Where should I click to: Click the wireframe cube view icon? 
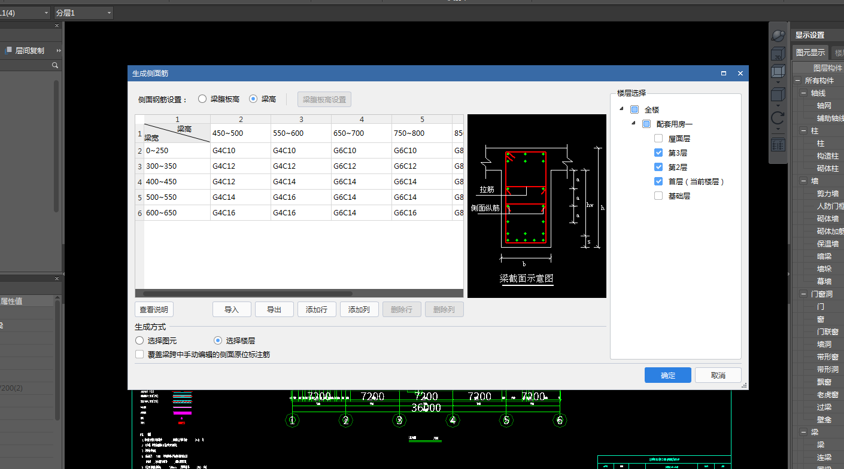pos(778,71)
